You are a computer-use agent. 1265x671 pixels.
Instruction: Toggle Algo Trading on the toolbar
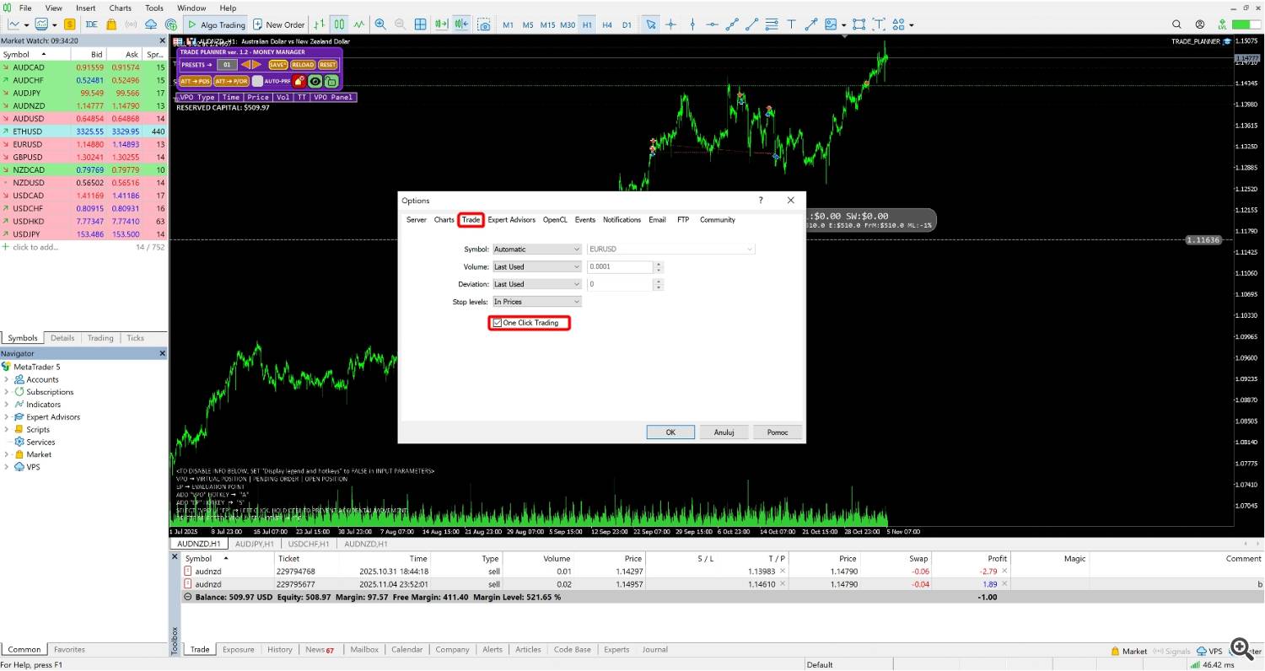click(216, 24)
